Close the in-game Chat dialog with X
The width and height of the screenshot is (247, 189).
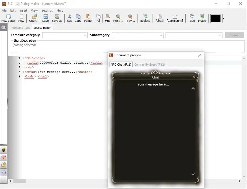(x=194, y=77)
